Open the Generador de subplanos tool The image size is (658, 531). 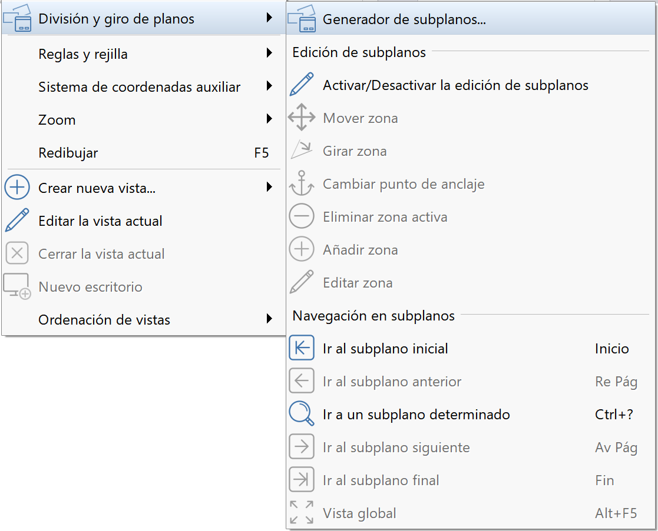click(404, 19)
